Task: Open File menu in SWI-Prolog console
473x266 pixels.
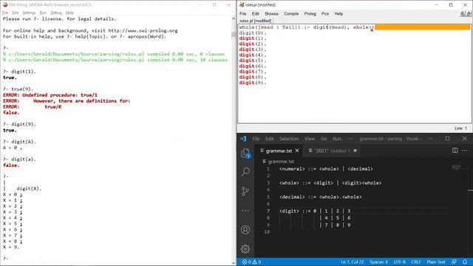Action: tap(5, 13)
